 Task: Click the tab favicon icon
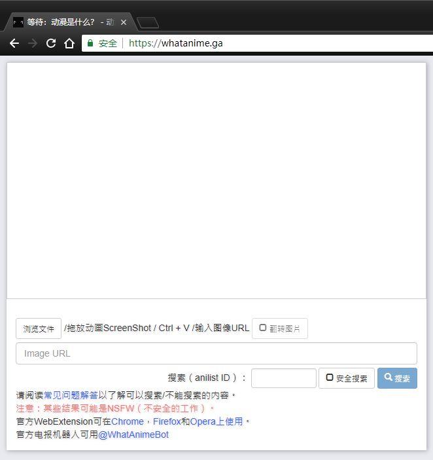18,22
